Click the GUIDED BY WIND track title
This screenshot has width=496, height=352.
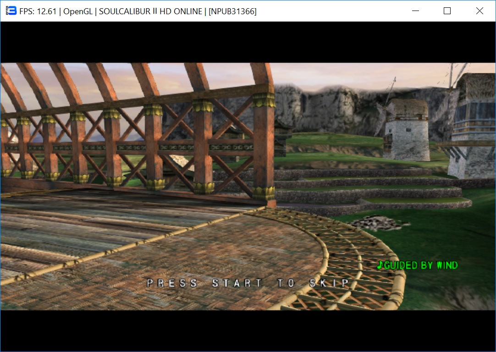pyautogui.click(x=420, y=265)
